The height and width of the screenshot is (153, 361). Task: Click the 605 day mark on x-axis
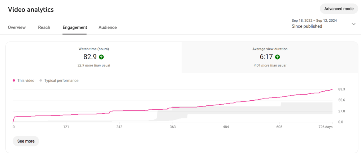279,127
